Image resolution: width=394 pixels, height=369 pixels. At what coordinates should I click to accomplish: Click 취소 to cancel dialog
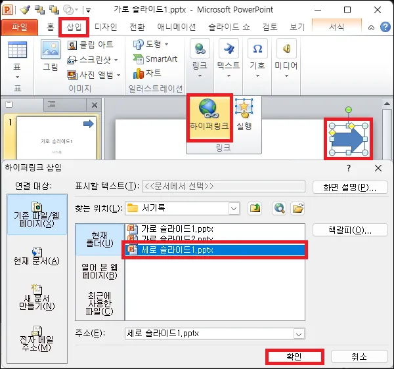(359, 357)
